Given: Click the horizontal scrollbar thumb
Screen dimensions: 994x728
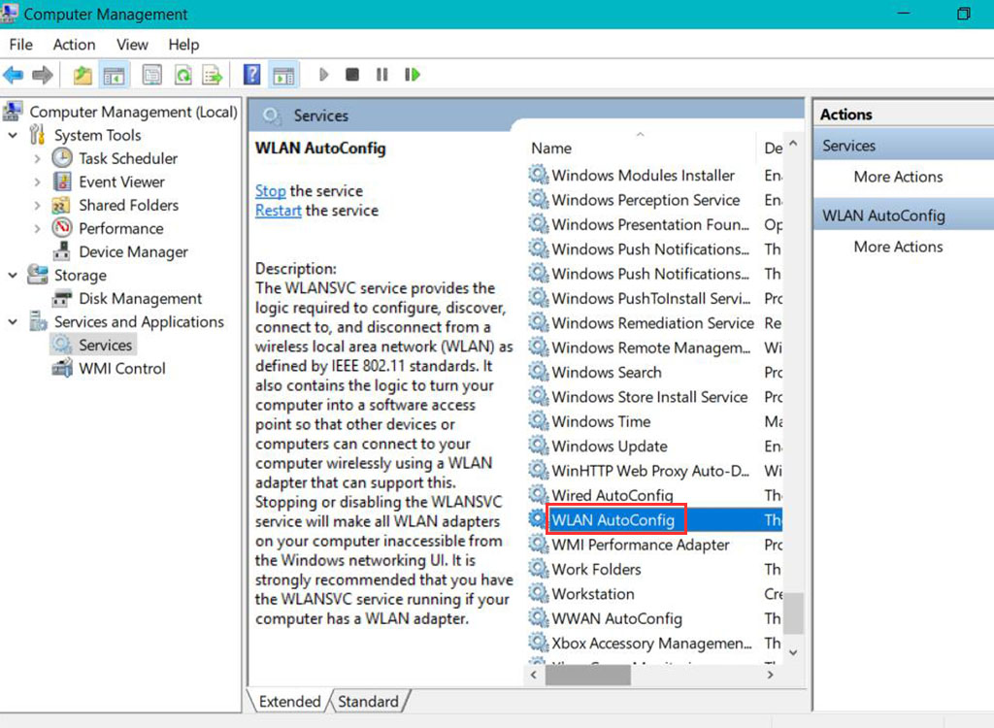Looking at the screenshot, I should 588,675.
